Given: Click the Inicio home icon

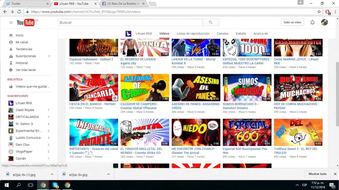Looking at the screenshot, I should tap(11, 35).
